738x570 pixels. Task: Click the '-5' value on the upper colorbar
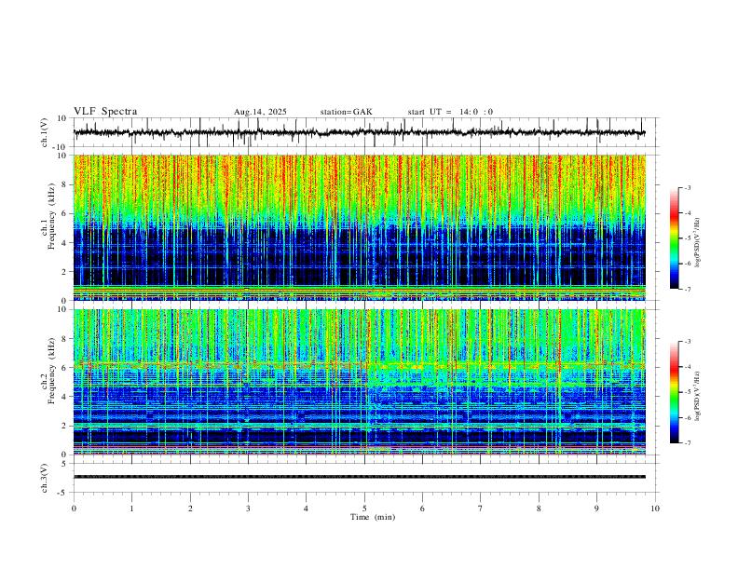687,238
